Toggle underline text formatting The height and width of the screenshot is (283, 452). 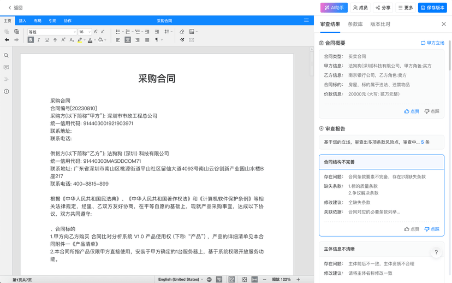pyautogui.click(x=47, y=40)
